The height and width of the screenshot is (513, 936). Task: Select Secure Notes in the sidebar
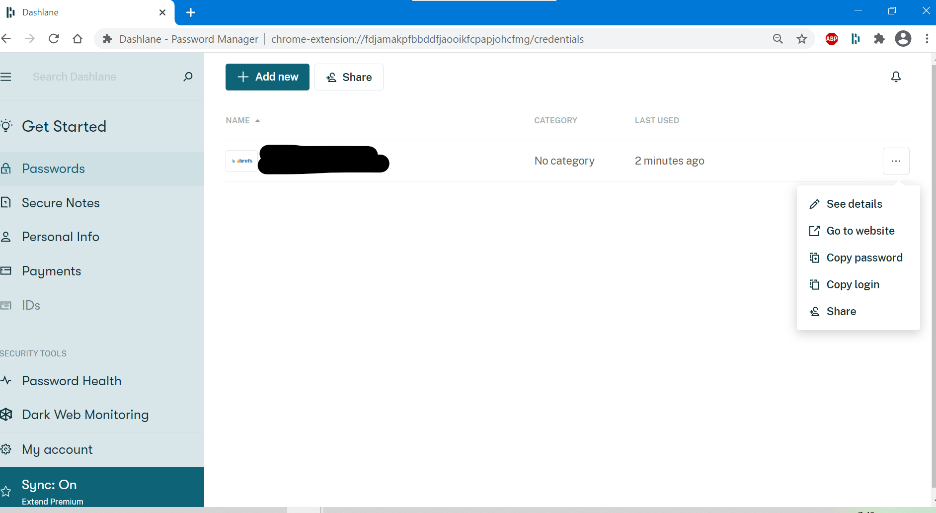pyautogui.click(x=60, y=202)
